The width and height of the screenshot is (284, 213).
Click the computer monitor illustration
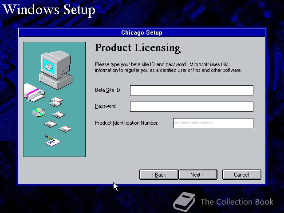56,70
